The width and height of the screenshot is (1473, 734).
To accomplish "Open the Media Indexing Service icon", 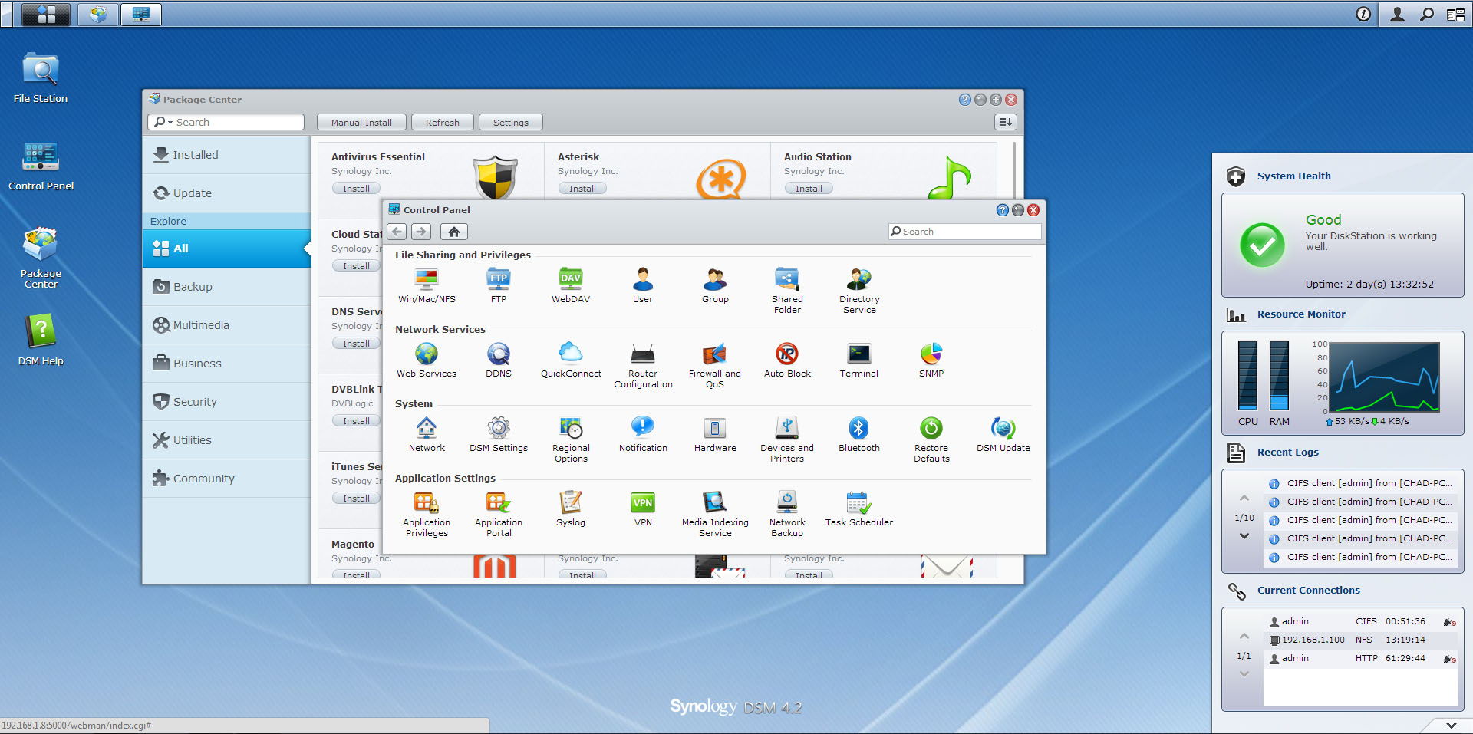I will [x=714, y=504].
